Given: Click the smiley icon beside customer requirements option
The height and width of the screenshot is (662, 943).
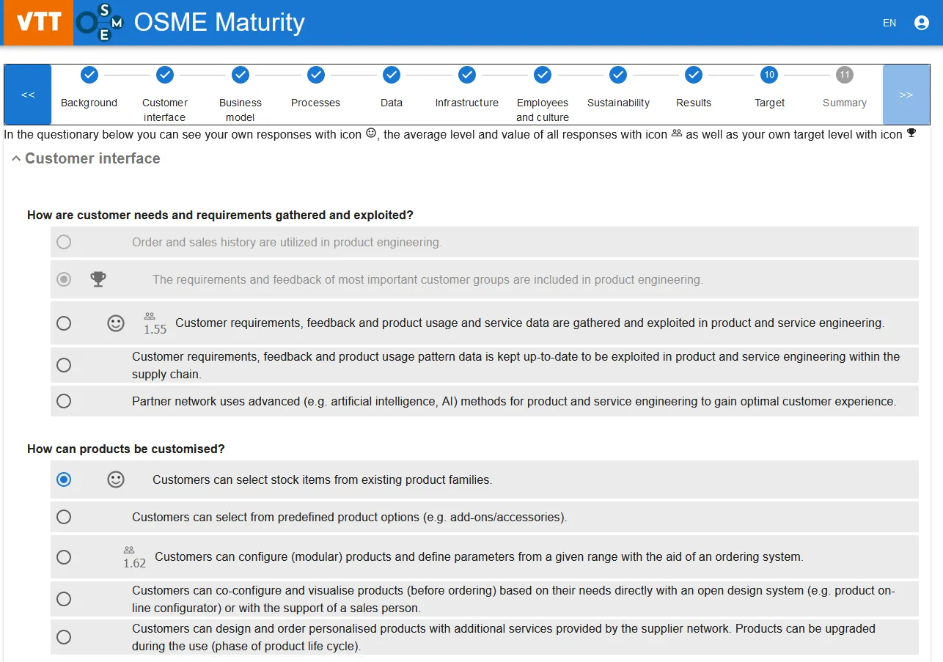Looking at the screenshot, I should (116, 323).
